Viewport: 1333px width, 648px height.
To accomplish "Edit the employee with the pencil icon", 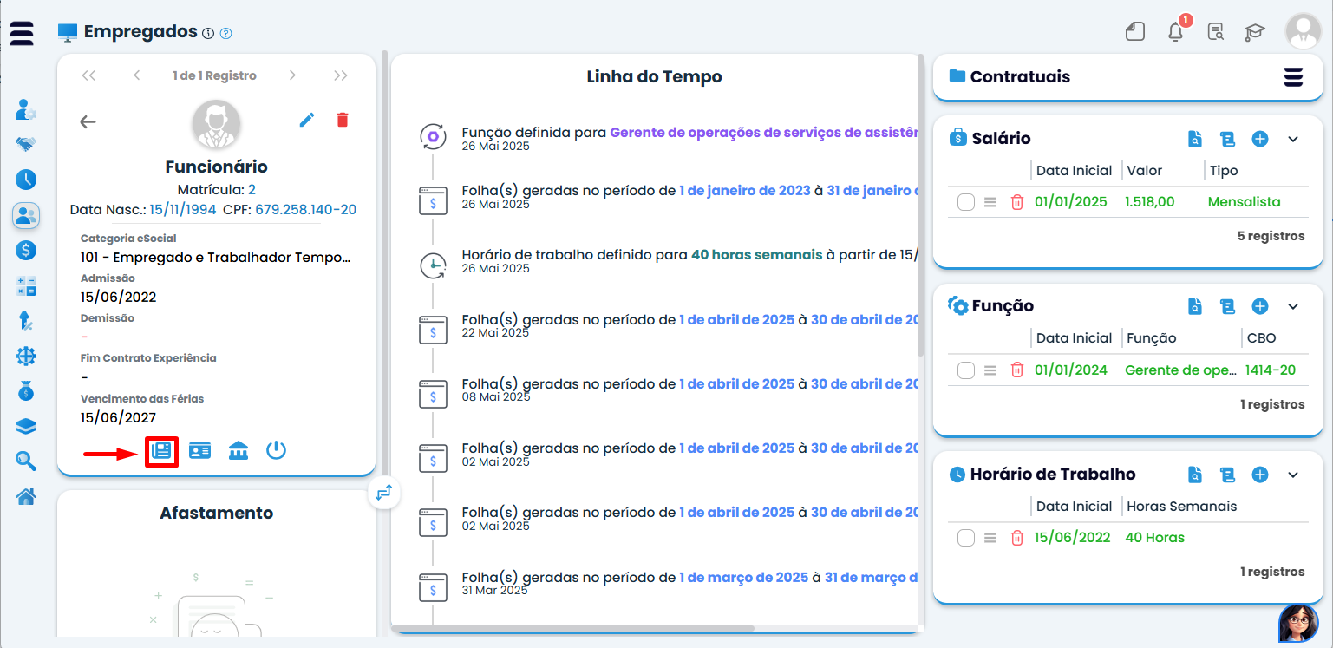I will point(307,120).
